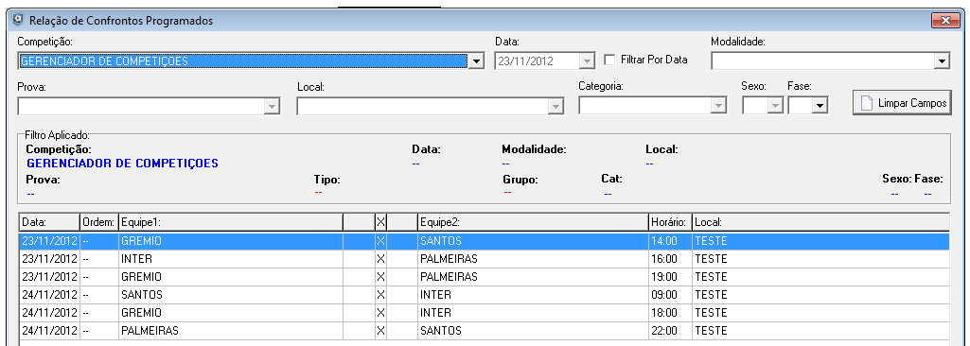Enable the Filtrar Por Data checkbox

609,60
